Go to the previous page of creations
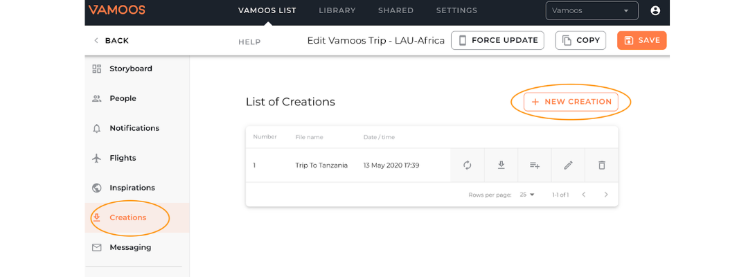The height and width of the screenshot is (277, 755). [x=584, y=195]
